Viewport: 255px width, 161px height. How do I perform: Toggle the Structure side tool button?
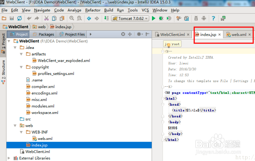pyautogui.click(x=3, y=72)
